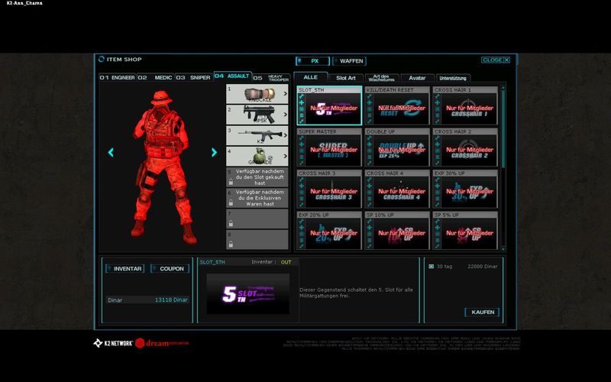Viewport: 611px width, 382px height.
Task: Rotate character preview with right arrow
Action: [x=214, y=152]
